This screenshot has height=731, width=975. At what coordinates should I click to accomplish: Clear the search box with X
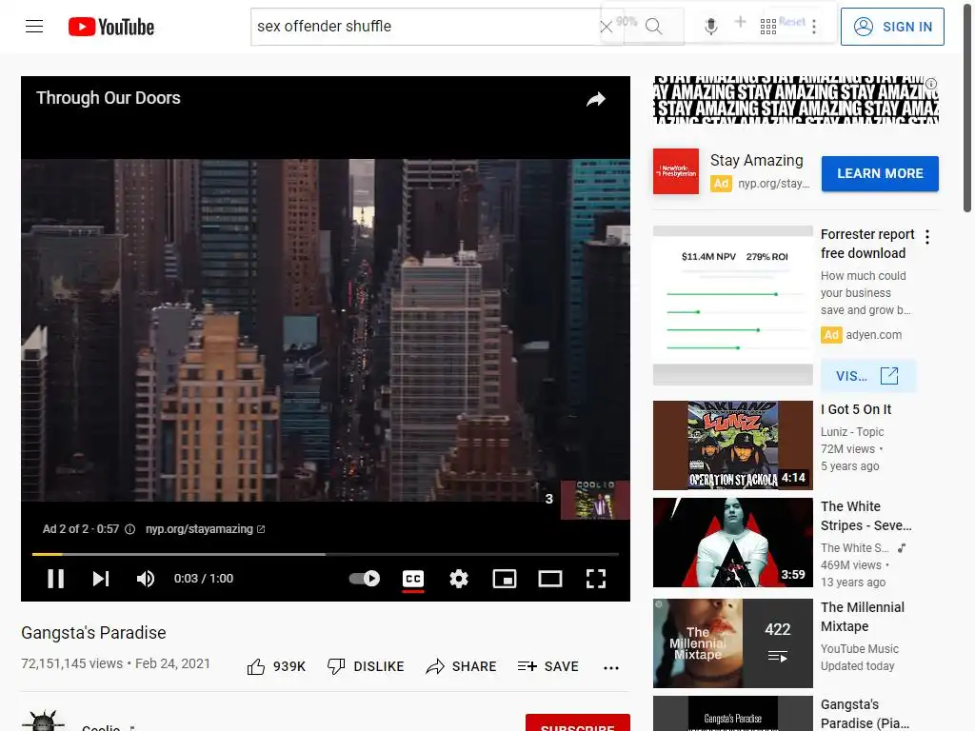606,26
